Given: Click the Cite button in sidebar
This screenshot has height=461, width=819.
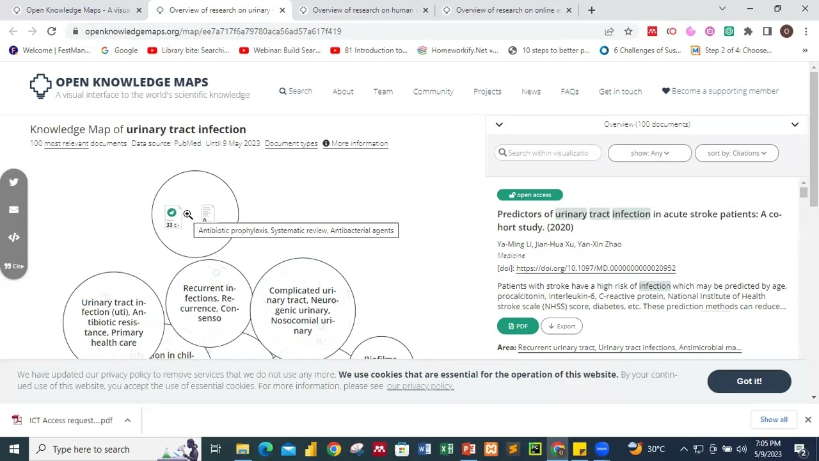Looking at the screenshot, I should coord(13,266).
